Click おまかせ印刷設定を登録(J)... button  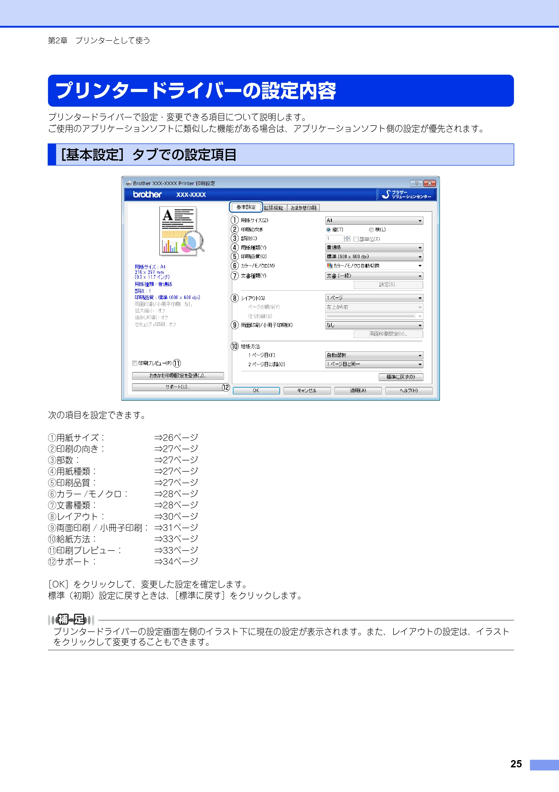click(178, 376)
